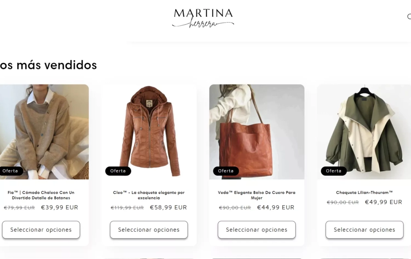The width and height of the screenshot is (411, 259).
Task: Select options for Chaqueta Lilian-Thouram
Action: point(364,230)
